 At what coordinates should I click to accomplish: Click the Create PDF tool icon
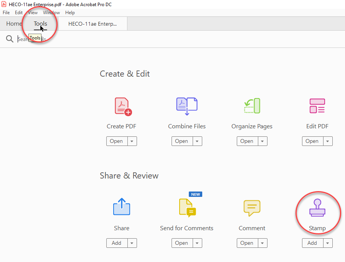point(123,106)
